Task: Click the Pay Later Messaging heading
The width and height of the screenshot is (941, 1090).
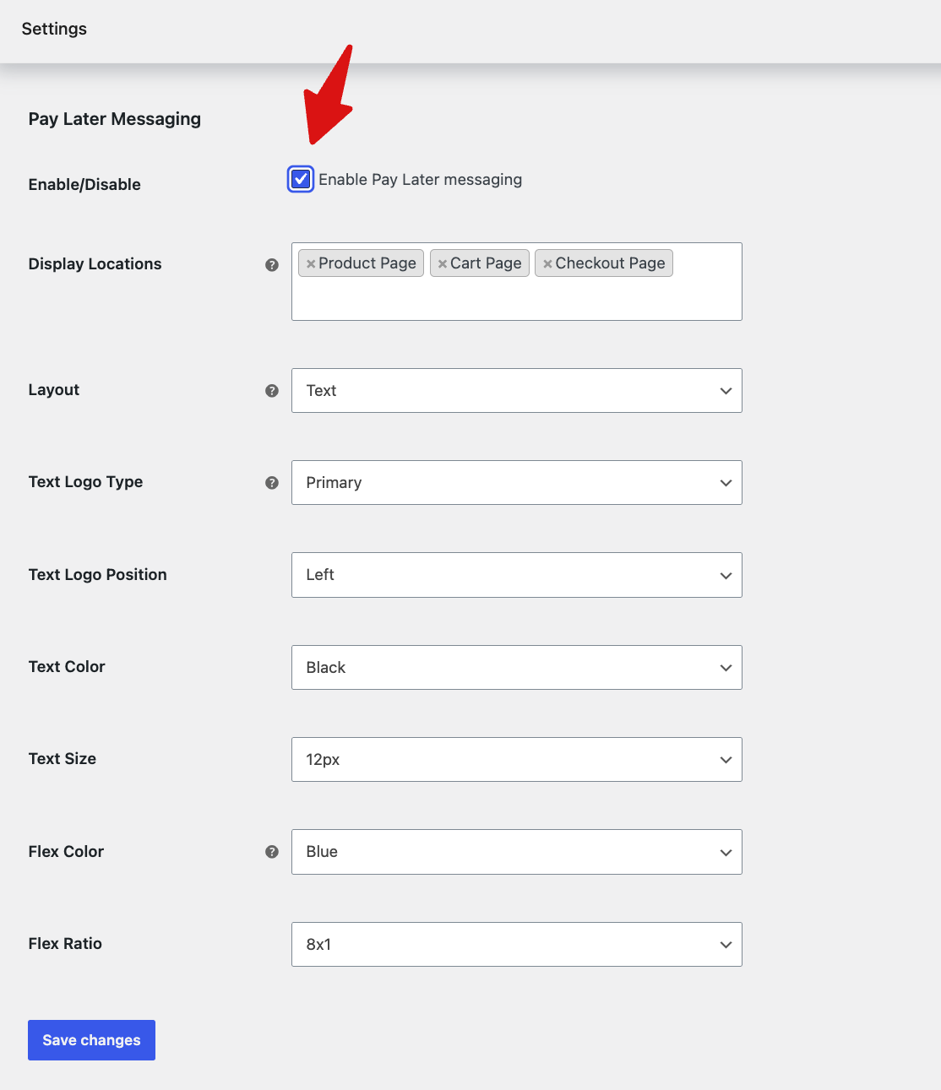Action: (x=115, y=119)
